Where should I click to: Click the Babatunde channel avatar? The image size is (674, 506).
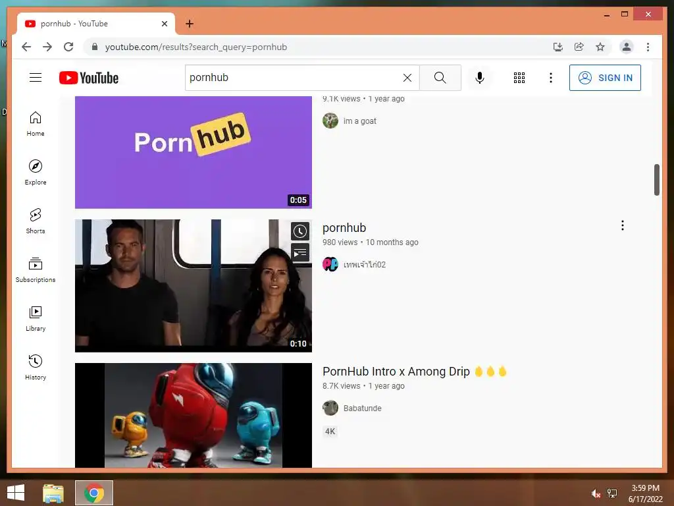point(330,408)
